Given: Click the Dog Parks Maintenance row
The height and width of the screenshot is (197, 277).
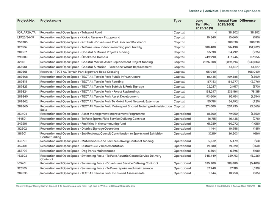Looking at the screenshot, I should (x=89, y=151).
